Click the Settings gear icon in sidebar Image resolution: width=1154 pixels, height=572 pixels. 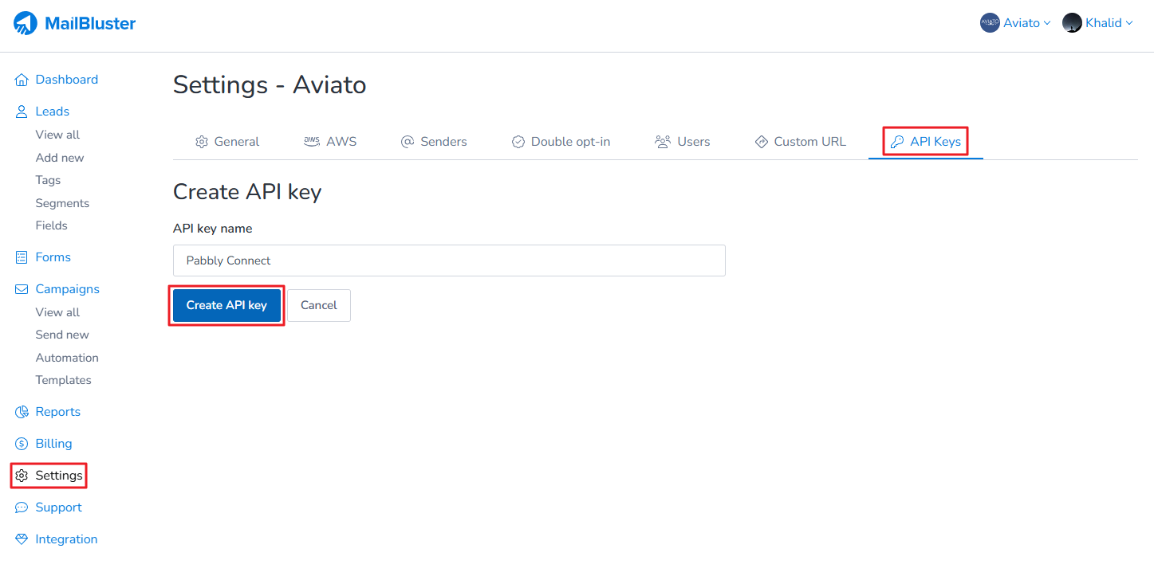(x=22, y=476)
